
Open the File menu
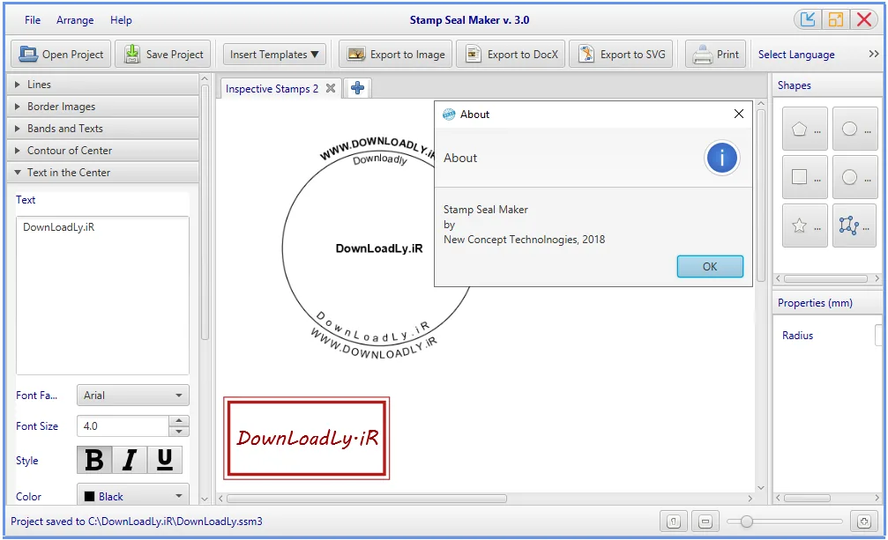33,20
